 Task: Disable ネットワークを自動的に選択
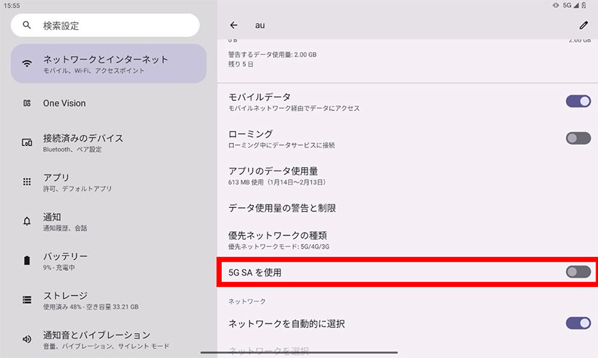coord(577,322)
